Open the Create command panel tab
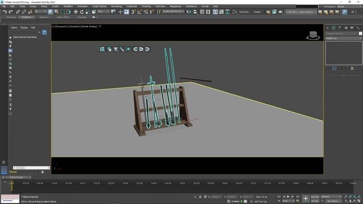 328,28
